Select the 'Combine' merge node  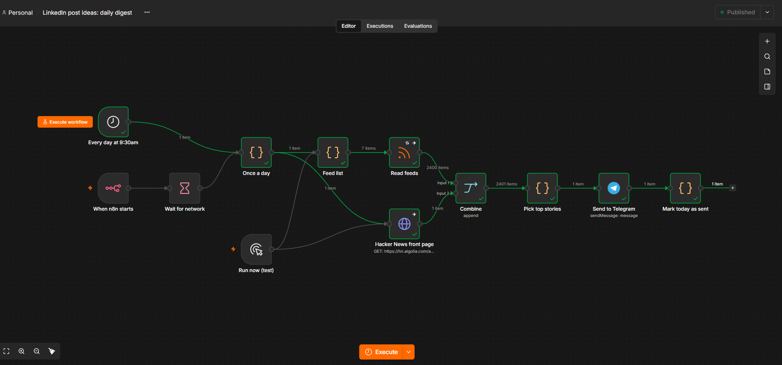pyautogui.click(x=471, y=188)
